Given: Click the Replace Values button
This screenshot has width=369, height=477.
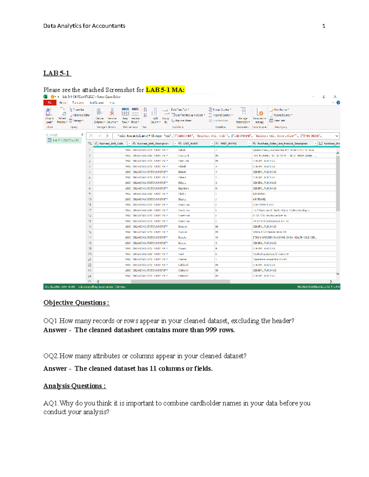Looking at the screenshot, I should 181,120.
